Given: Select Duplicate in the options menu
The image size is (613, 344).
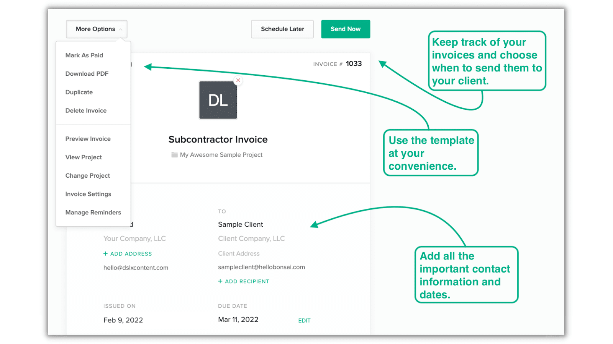Looking at the screenshot, I should point(79,92).
